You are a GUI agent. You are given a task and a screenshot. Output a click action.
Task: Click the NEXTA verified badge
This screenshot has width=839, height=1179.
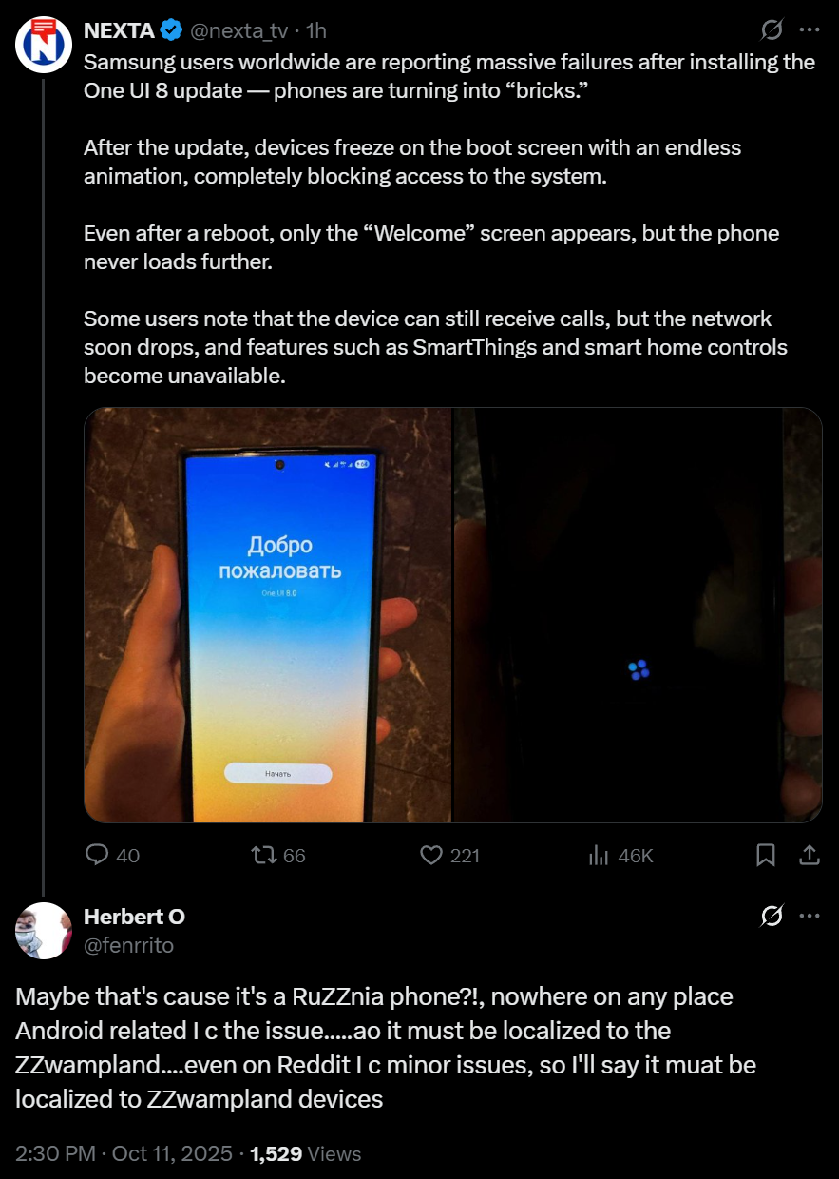(x=172, y=30)
